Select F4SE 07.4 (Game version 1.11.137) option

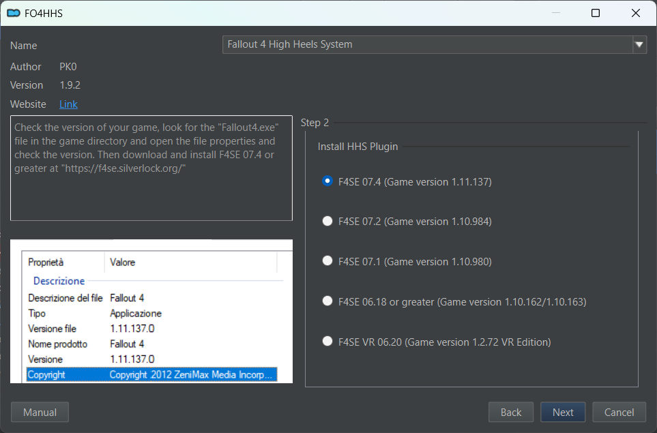[407, 181]
